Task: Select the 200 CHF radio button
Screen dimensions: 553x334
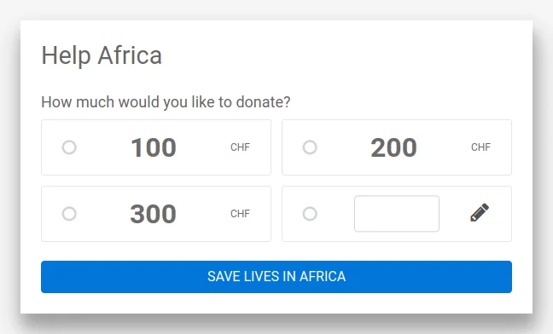Action: pos(310,147)
